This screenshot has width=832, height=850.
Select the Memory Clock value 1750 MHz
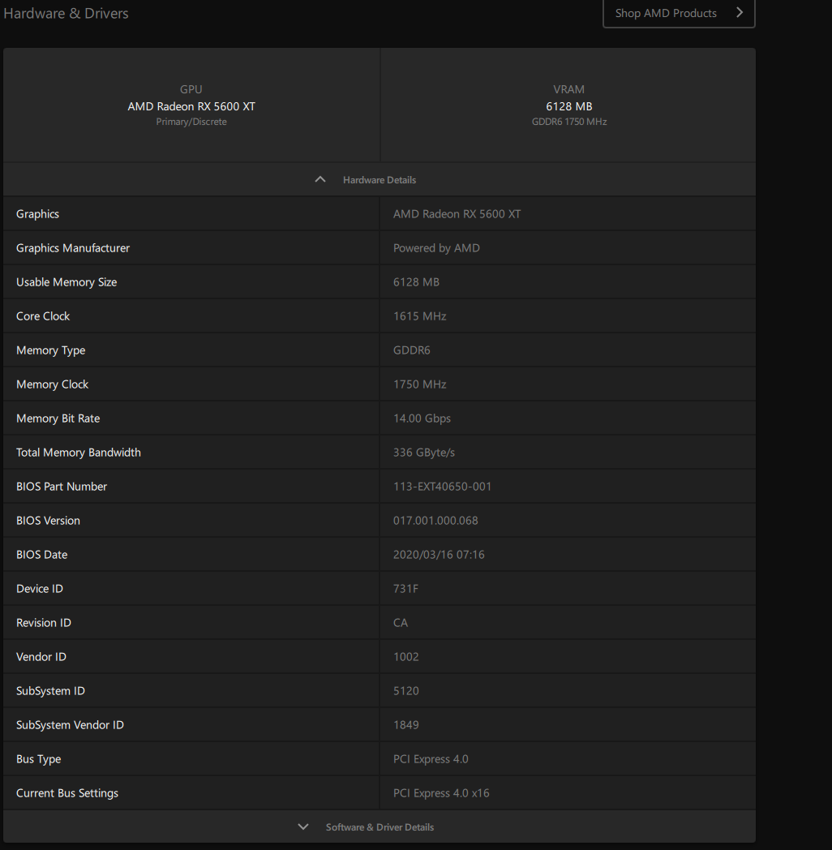pyautogui.click(x=419, y=384)
